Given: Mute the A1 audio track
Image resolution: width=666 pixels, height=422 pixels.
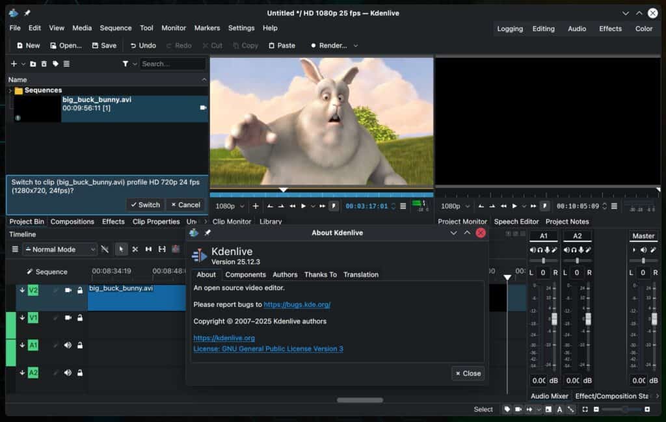Looking at the screenshot, I should click(68, 345).
